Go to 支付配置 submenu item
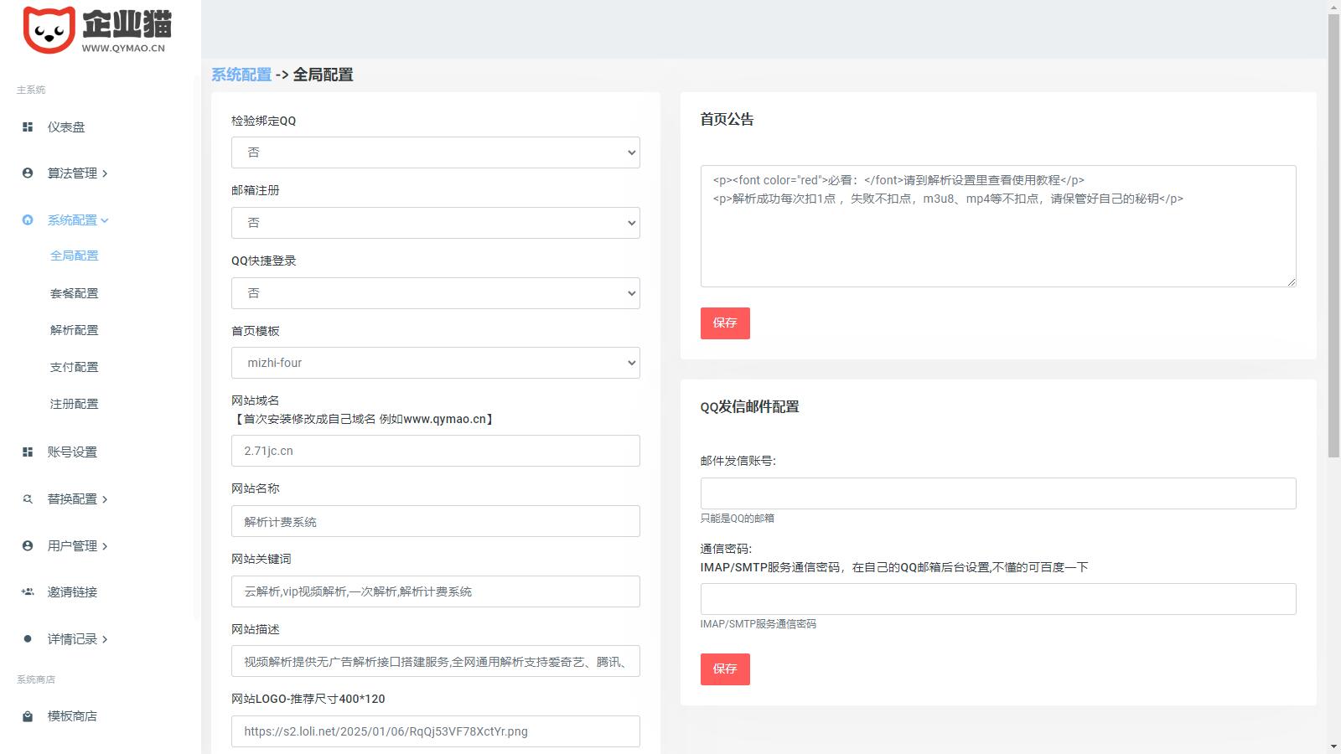The height and width of the screenshot is (754, 1341). [75, 367]
